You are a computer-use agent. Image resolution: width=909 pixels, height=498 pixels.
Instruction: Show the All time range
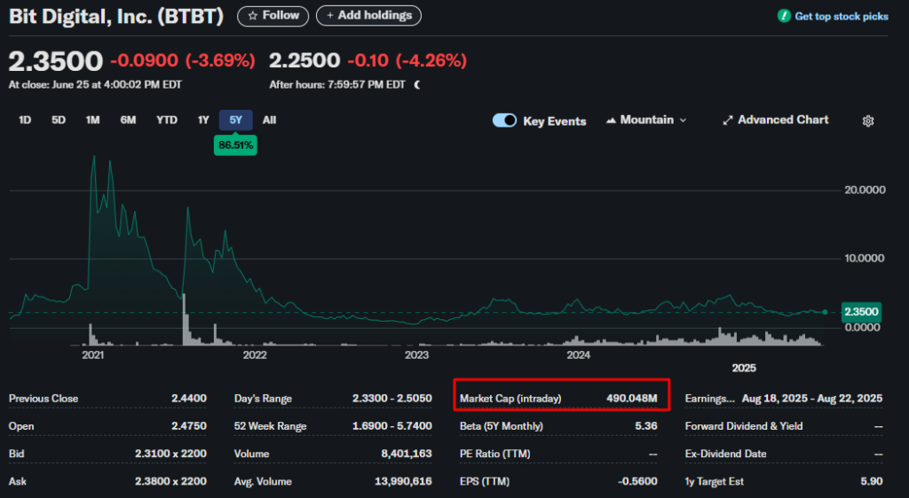(x=269, y=120)
